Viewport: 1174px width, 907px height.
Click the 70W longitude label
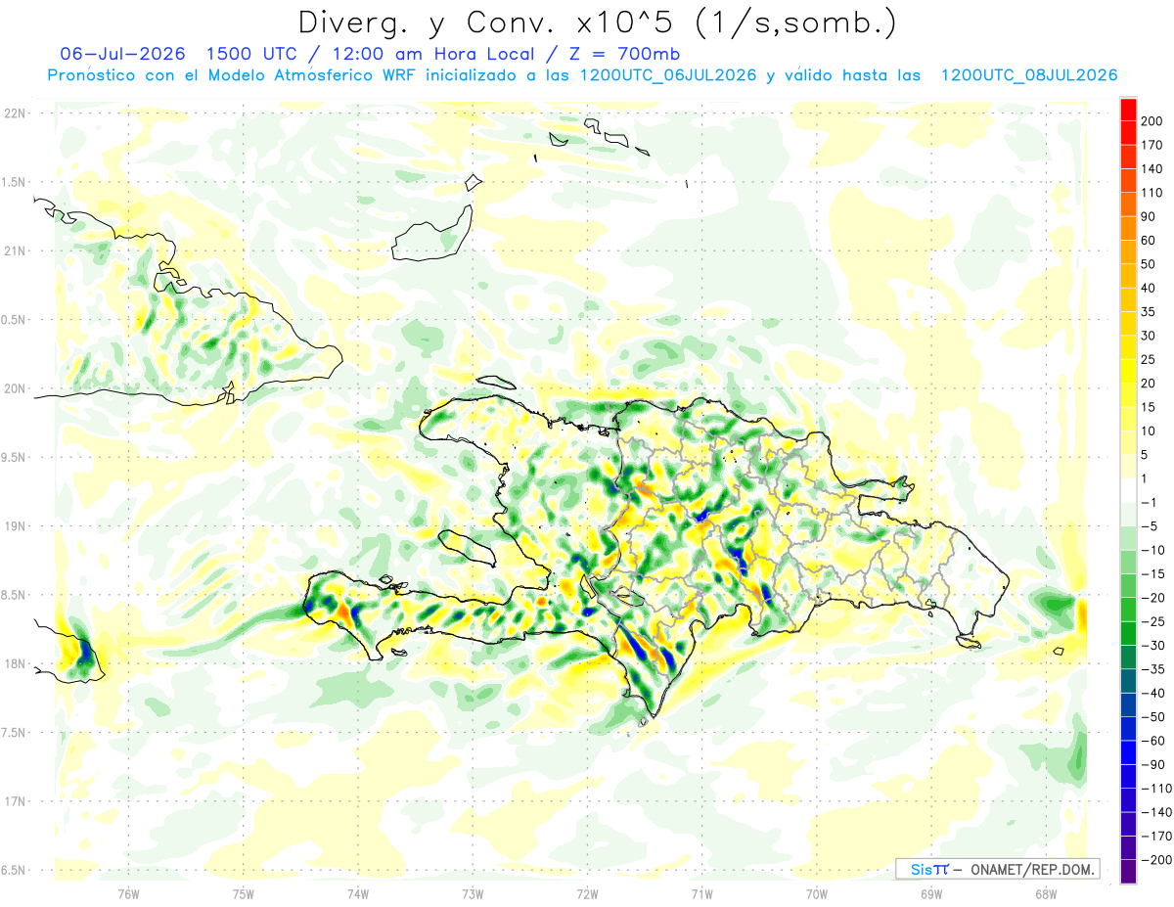[816, 892]
